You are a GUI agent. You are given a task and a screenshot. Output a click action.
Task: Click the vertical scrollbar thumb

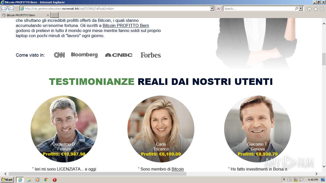click(x=324, y=59)
